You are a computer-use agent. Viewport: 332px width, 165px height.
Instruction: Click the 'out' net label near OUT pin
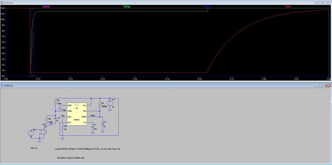click(x=63, y=115)
